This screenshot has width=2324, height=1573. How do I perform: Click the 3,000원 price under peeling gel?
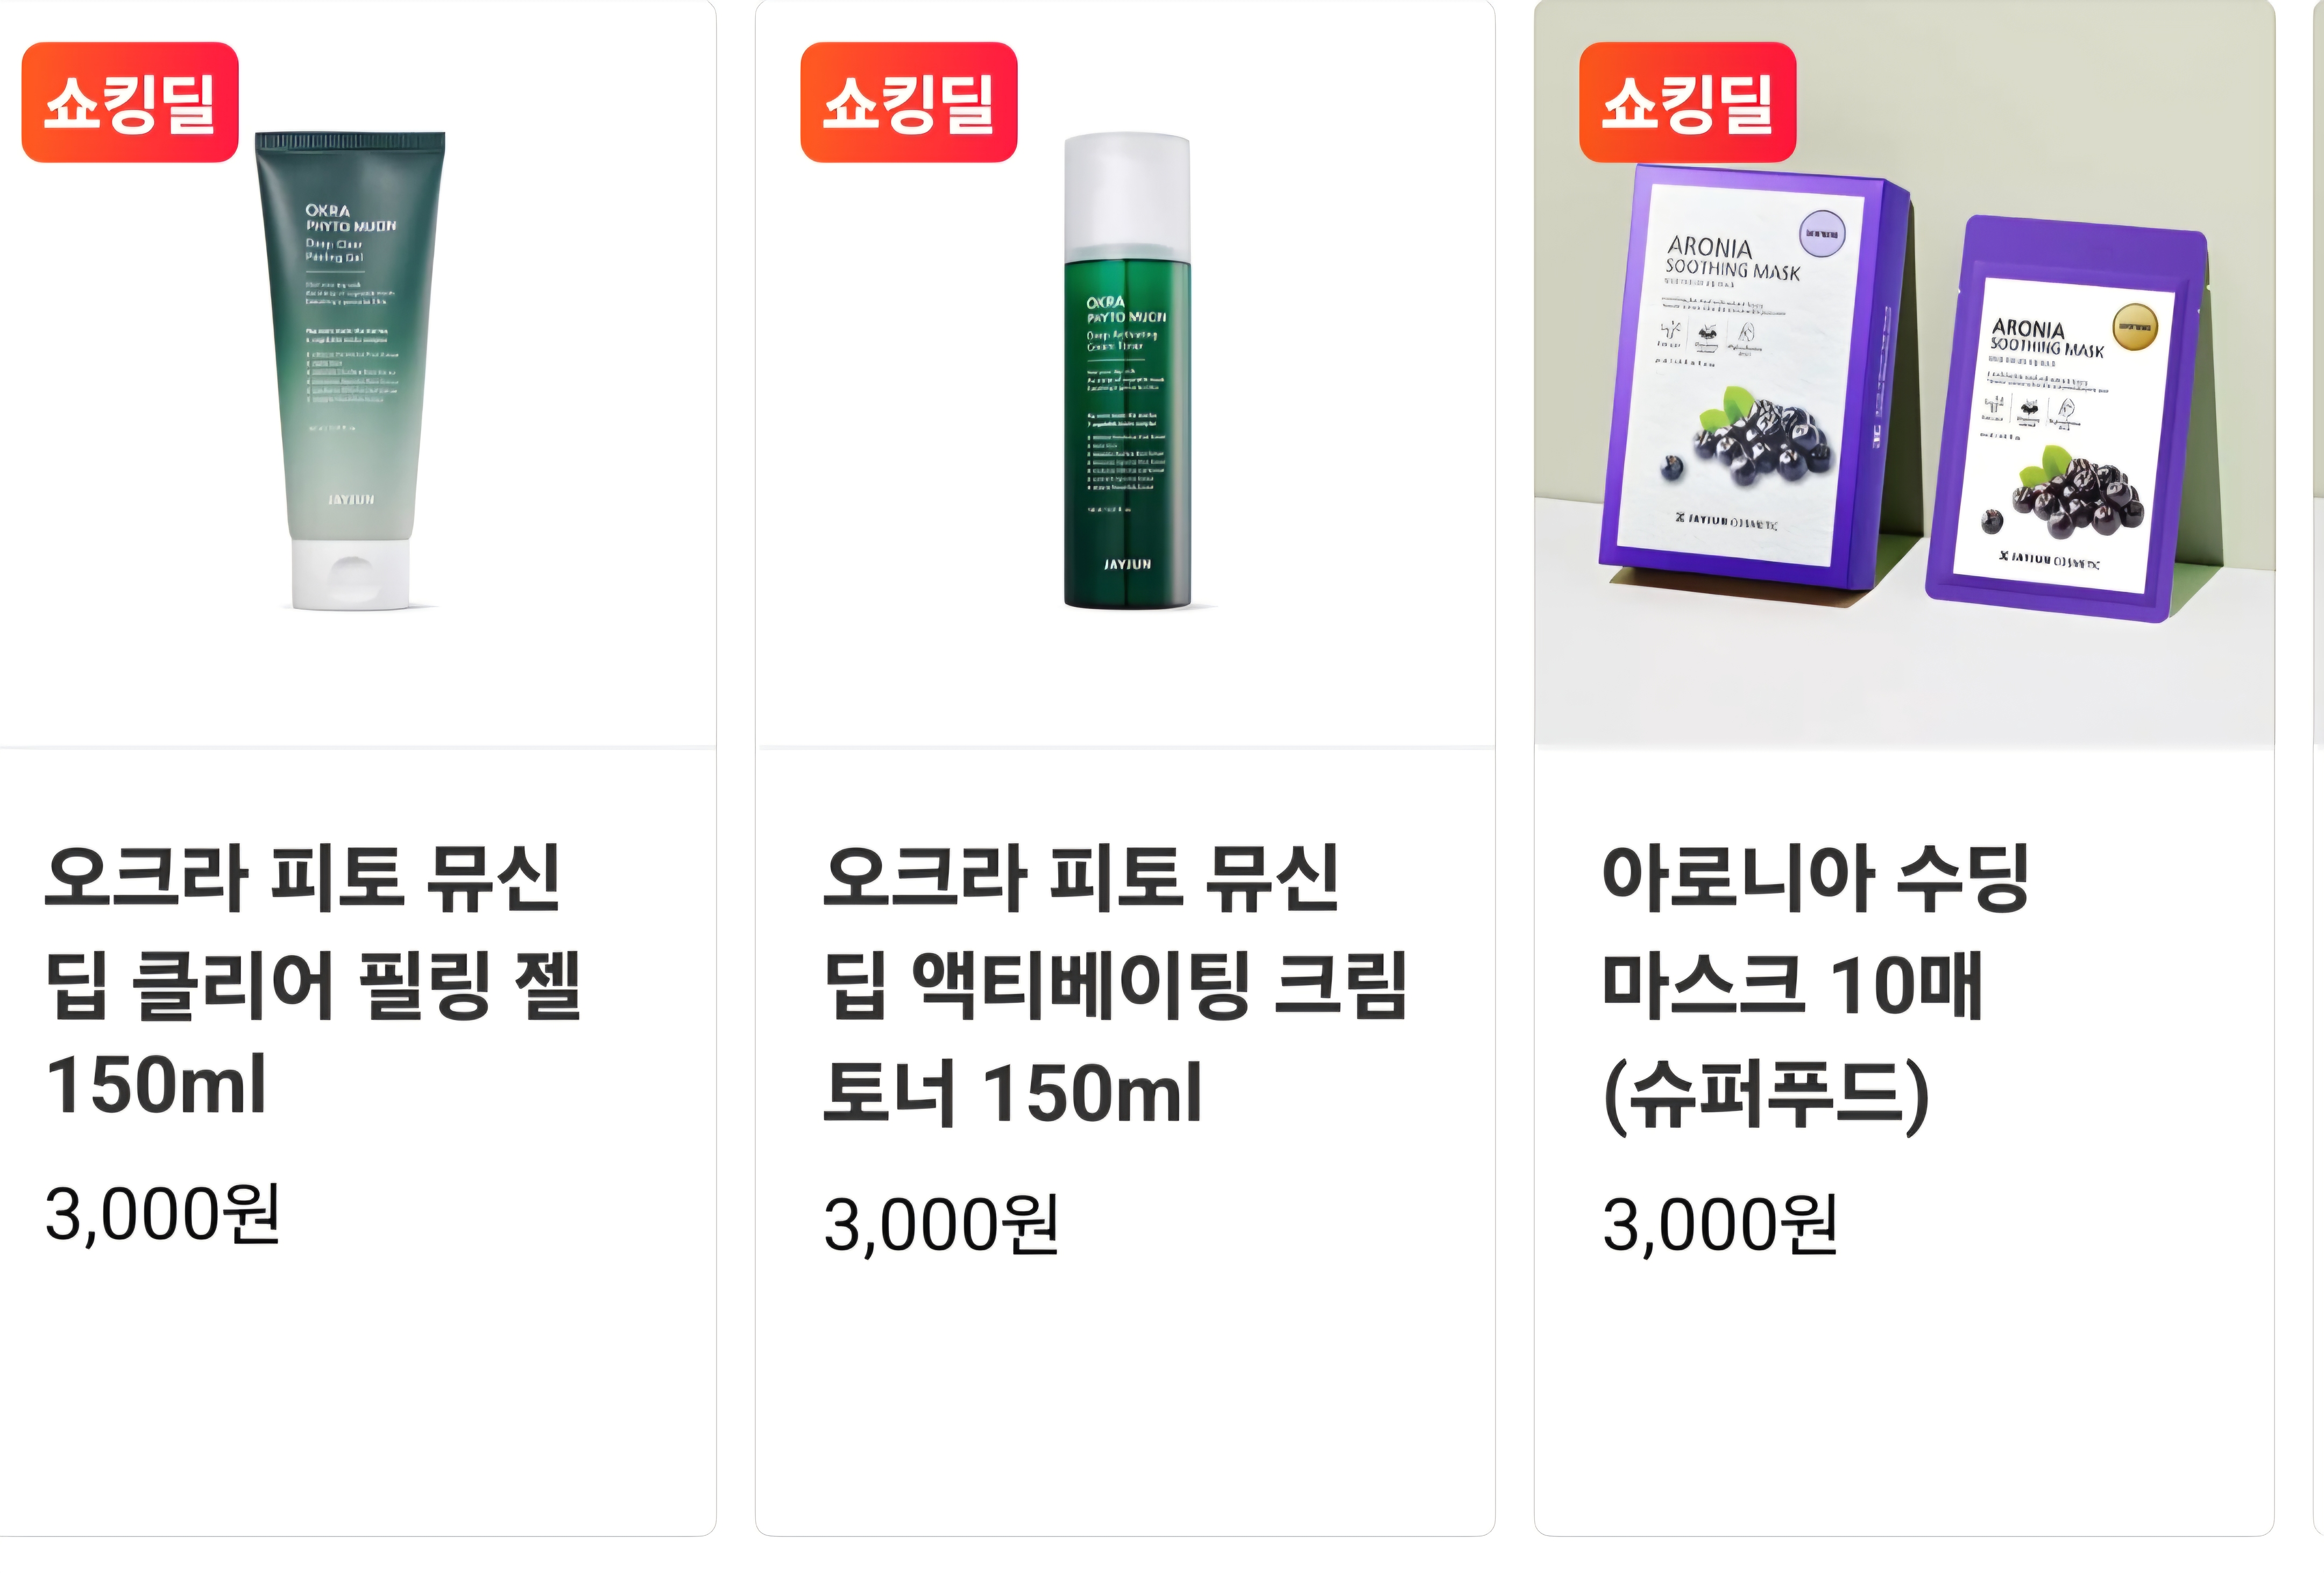click(x=162, y=1214)
